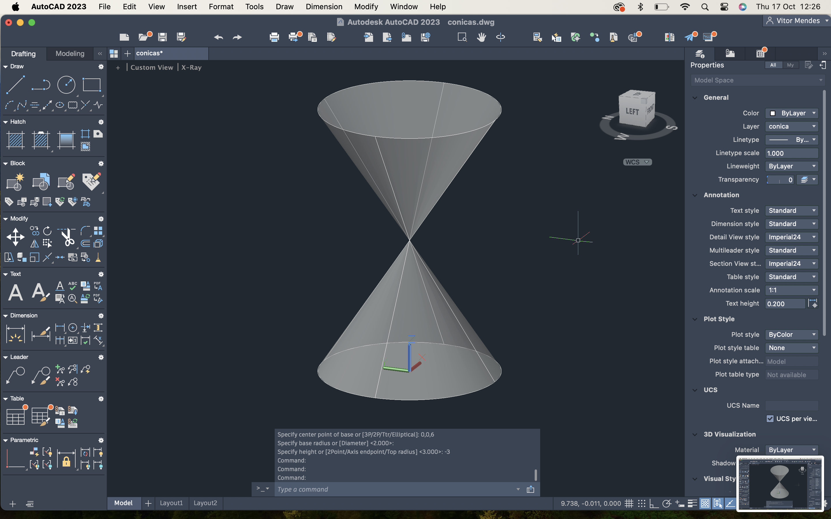Click the New drawing icon

(x=124, y=37)
